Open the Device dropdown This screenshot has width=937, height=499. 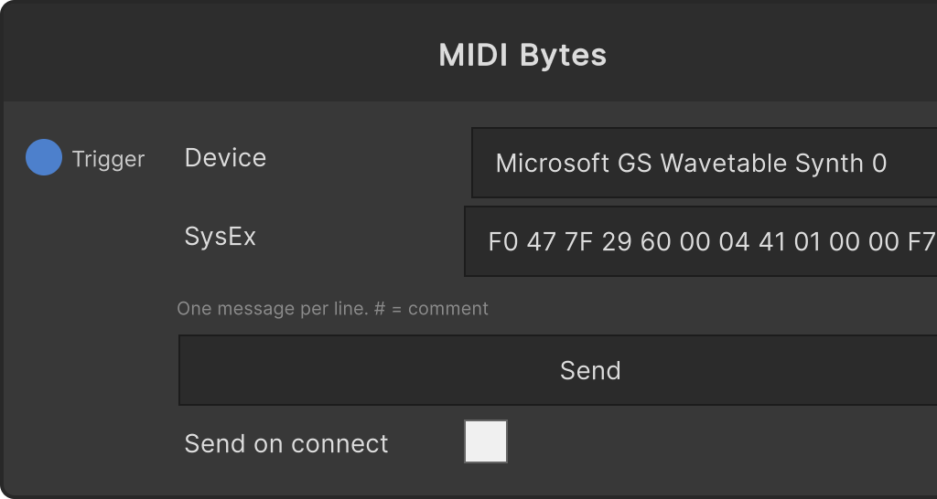(x=704, y=163)
